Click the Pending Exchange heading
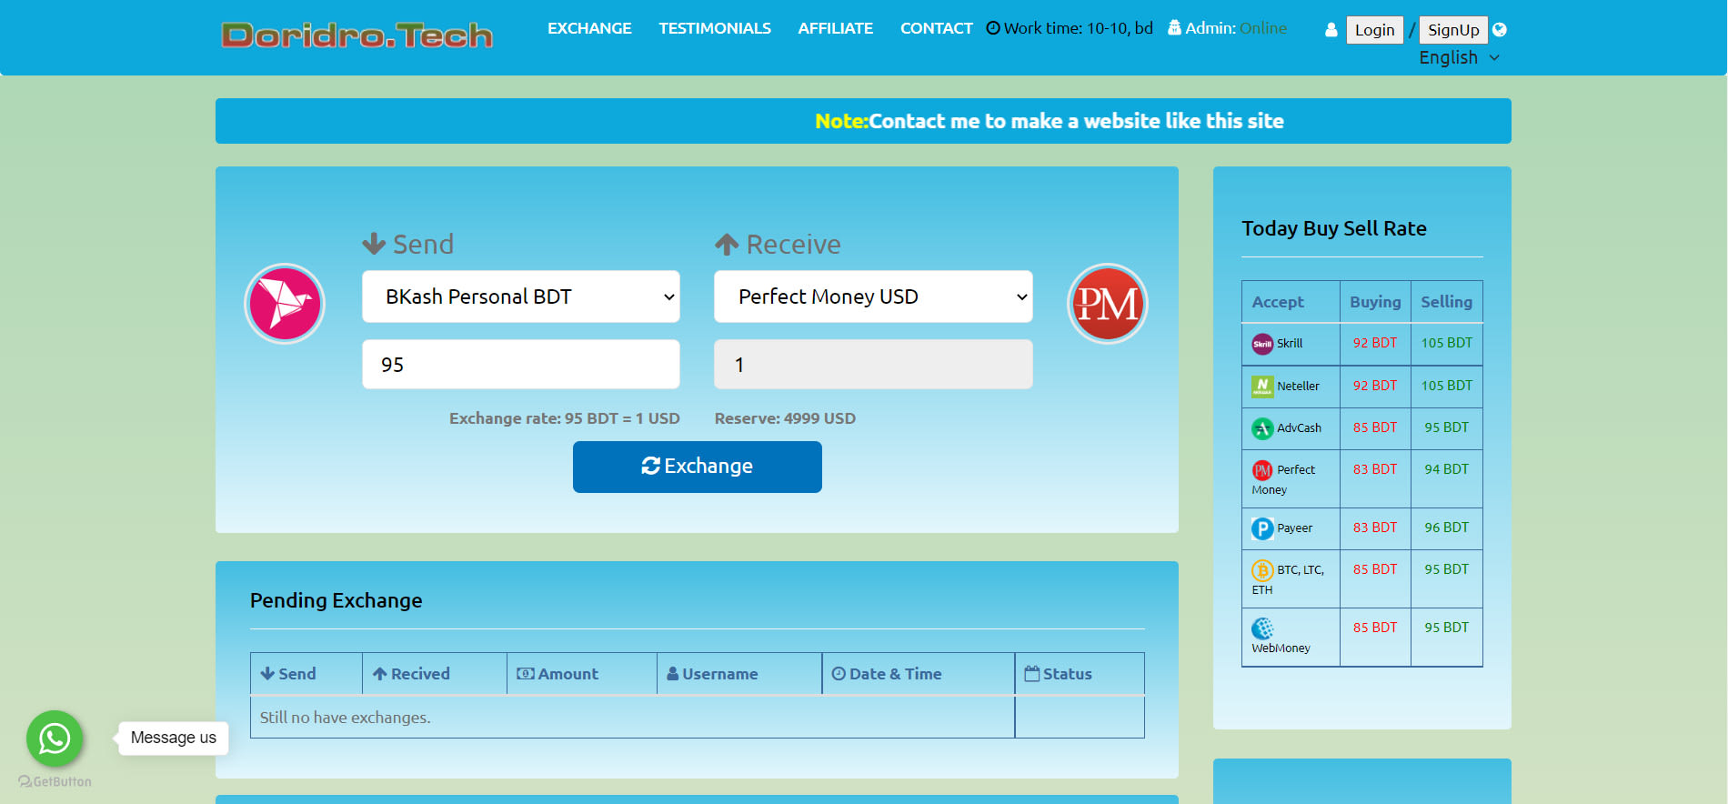This screenshot has width=1728, height=804. click(x=336, y=600)
